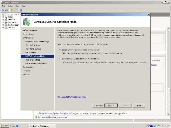Click the Show/Hide console tree toolbar icon
This screenshot has height=128, width=171.
coord(16,10)
